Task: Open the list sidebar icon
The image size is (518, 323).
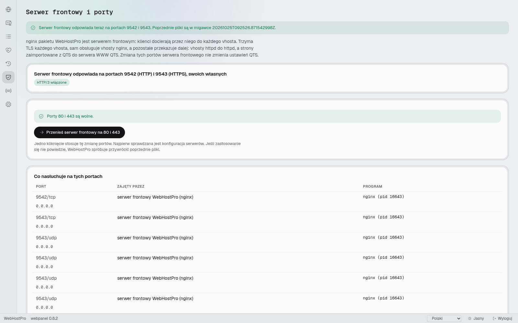Action: (x=8, y=36)
